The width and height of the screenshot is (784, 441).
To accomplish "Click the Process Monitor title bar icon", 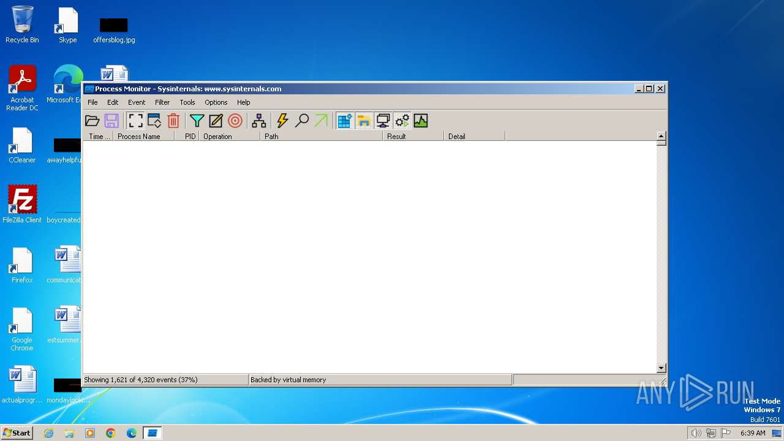I will pos(89,89).
